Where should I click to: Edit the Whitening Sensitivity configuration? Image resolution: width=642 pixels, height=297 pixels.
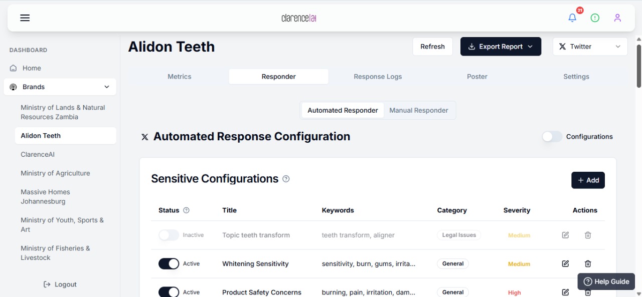(x=565, y=264)
